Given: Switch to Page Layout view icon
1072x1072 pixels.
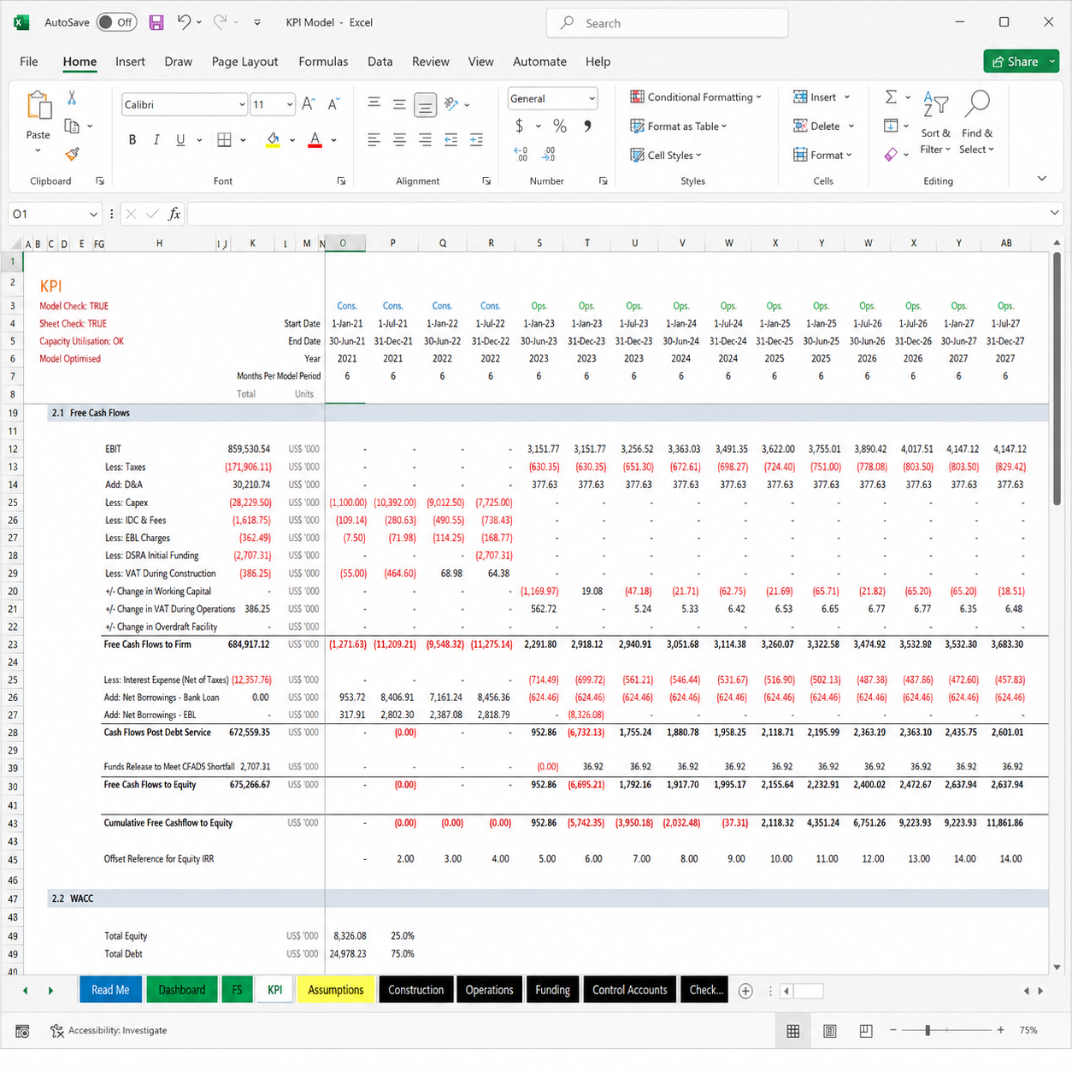Looking at the screenshot, I should pos(829,1031).
